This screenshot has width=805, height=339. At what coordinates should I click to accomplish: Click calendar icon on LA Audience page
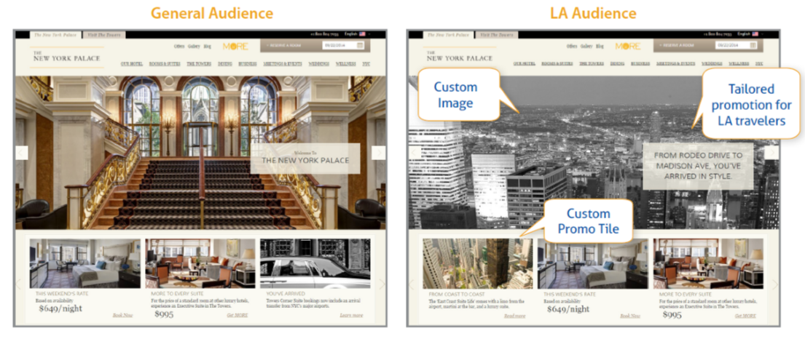point(753,46)
